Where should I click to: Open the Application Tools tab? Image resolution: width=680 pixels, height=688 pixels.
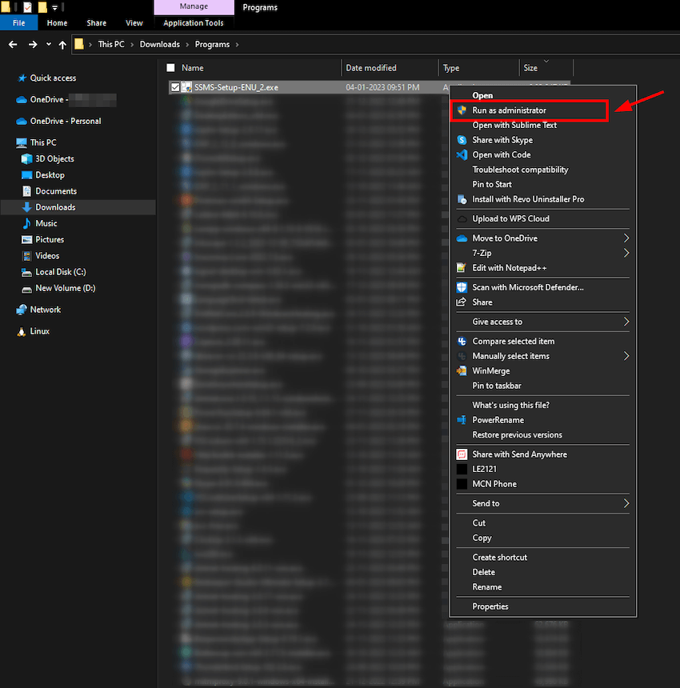[x=194, y=23]
